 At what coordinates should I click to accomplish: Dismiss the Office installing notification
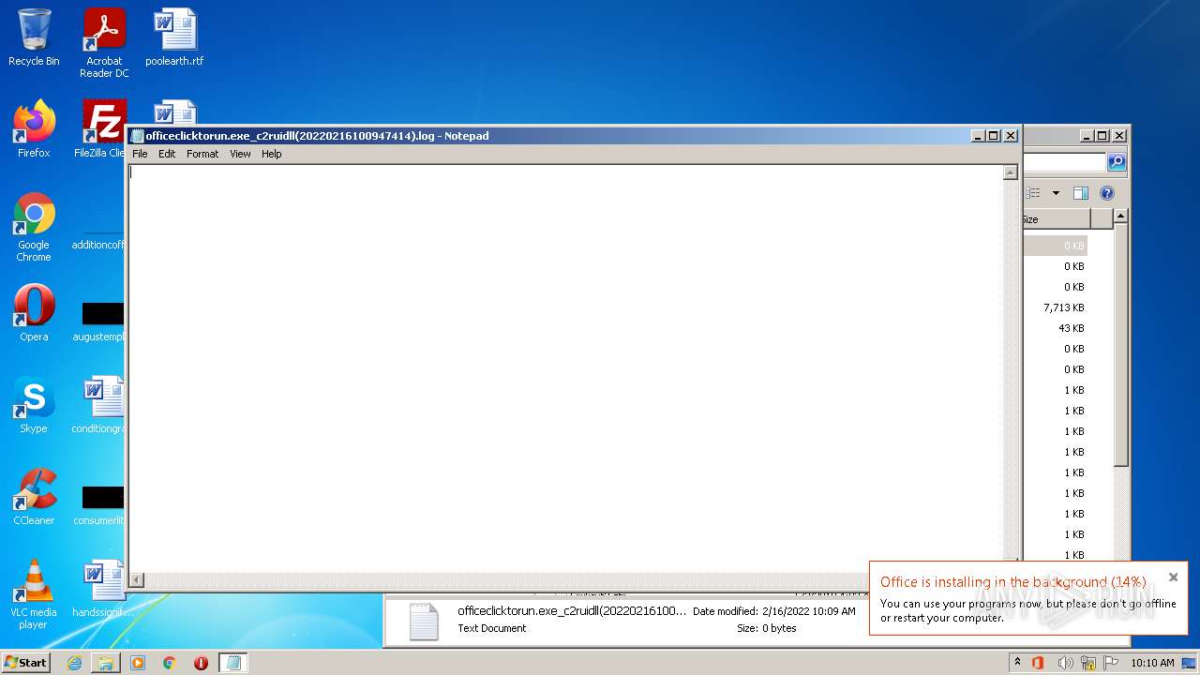click(1173, 577)
